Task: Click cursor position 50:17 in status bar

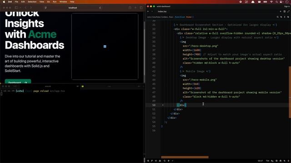Action: [260, 161]
